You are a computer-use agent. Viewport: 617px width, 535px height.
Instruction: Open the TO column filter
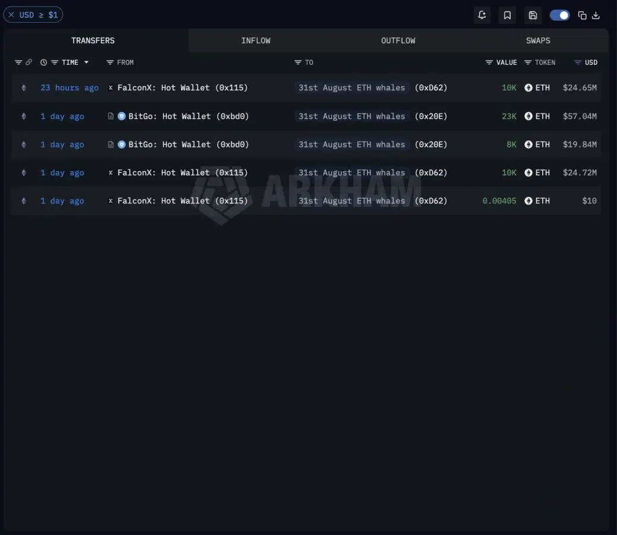coord(298,62)
